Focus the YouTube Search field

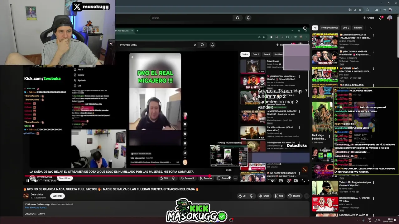pos(191,18)
